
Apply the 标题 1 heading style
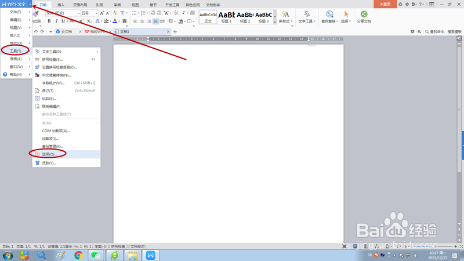[x=226, y=17]
